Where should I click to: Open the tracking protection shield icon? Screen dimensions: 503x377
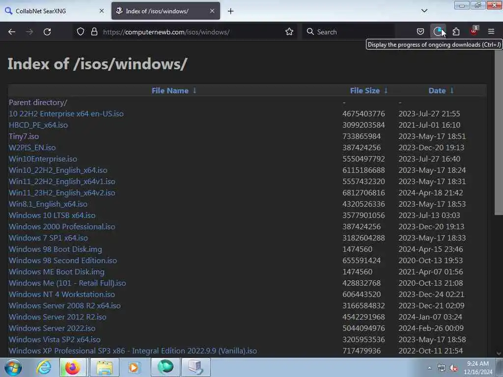point(81,32)
